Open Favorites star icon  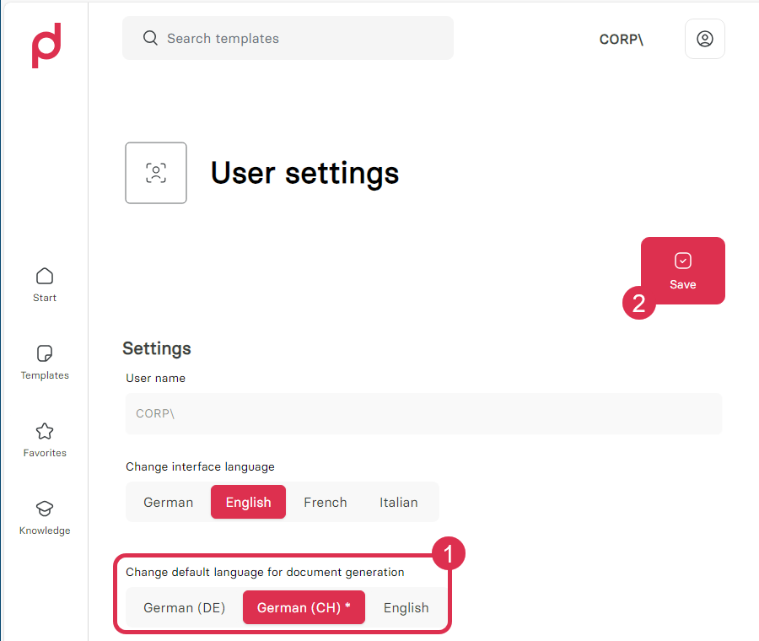pyautogui.click(x=45, y=431)
